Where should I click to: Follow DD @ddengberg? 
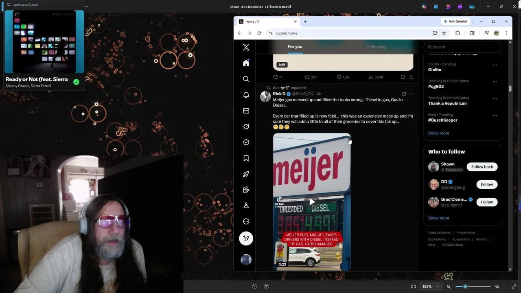coord(487,184)
